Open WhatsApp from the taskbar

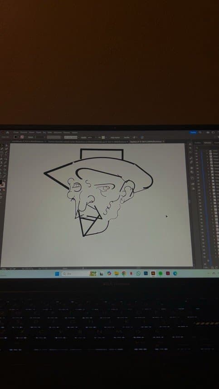(x=138, y=273)
